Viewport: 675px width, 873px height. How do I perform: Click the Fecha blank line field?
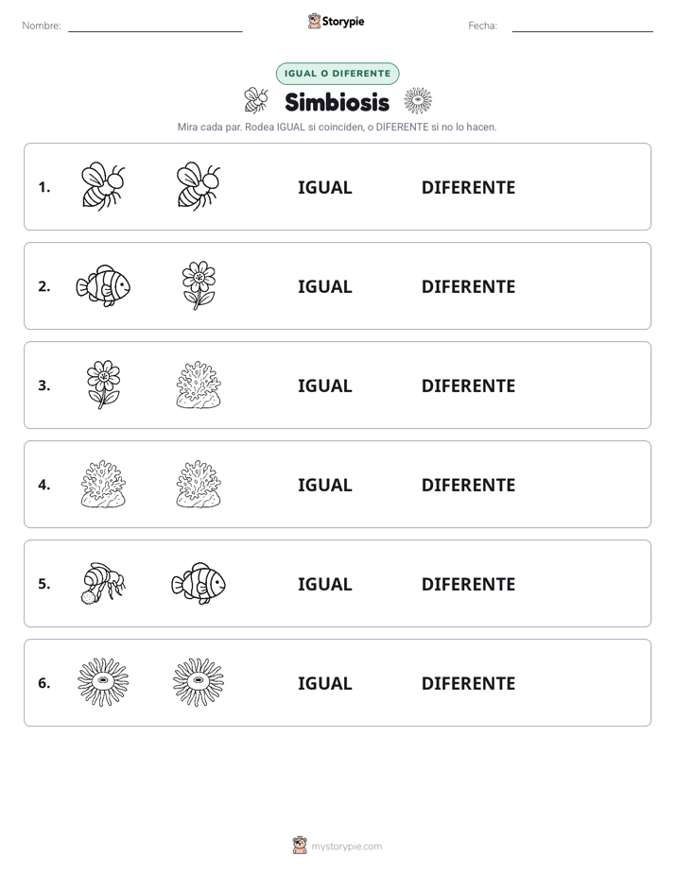pos(582,26)
